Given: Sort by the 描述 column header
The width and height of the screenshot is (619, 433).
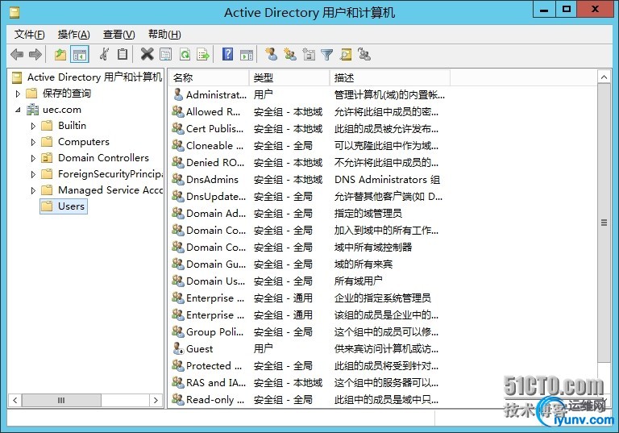Looking at the screenshot, I should tap(389, 77).
